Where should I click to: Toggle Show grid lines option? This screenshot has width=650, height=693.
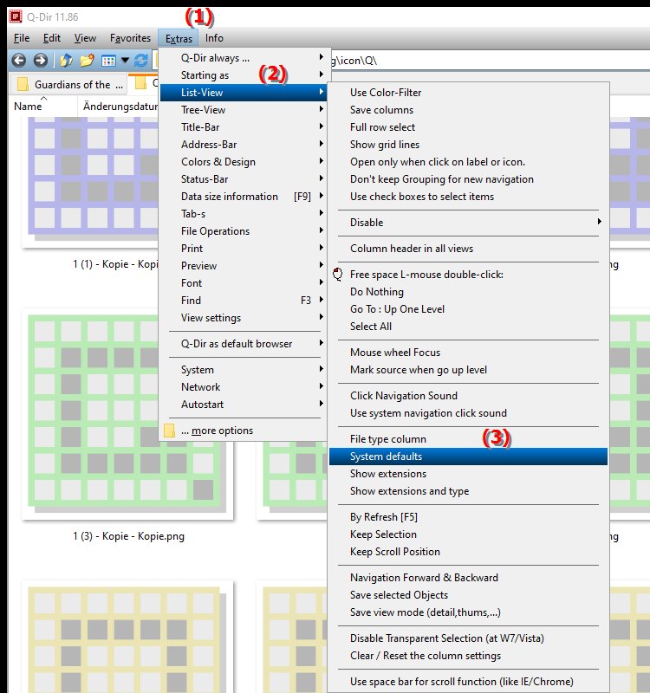click(468, 145)
